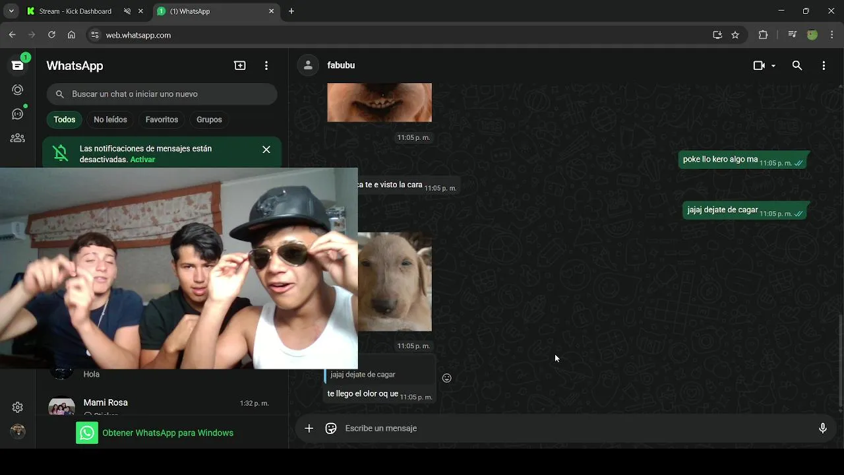The image size is (844, 475).
Task: Open the Communities icon in WhatsApp sidebar
Action: pos(18,138)
